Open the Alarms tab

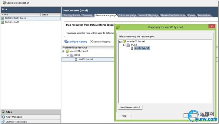pos(191,15)
